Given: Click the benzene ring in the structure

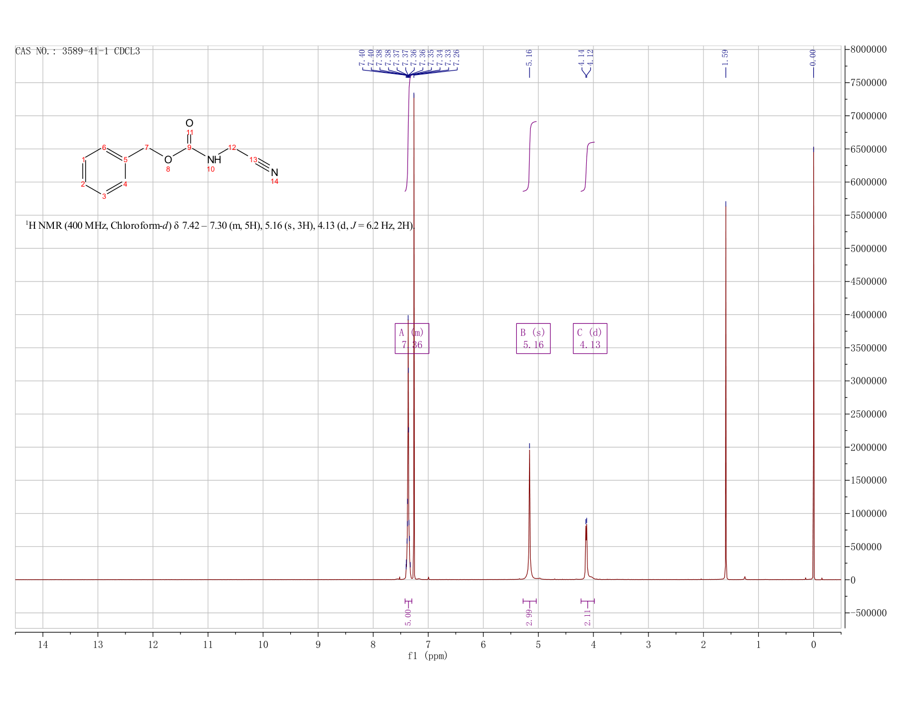Looking at the screenshot, I should pos(104,172).
